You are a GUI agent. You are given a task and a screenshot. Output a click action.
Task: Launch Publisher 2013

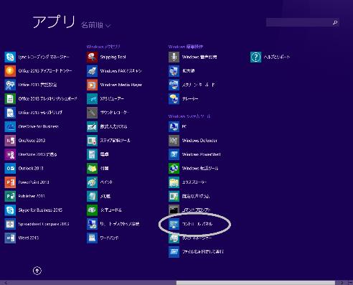pyautogui.click(x=25, y=196)
